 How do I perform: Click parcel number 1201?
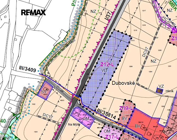tap(170, 66)
